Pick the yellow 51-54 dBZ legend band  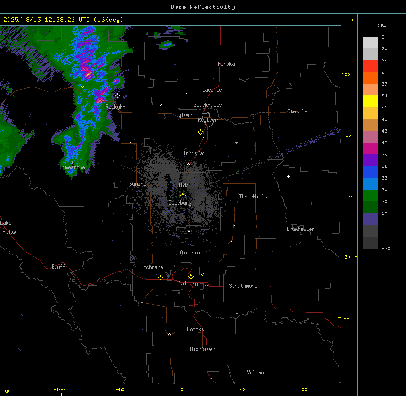pyautogui.click(x=370, y=101)
